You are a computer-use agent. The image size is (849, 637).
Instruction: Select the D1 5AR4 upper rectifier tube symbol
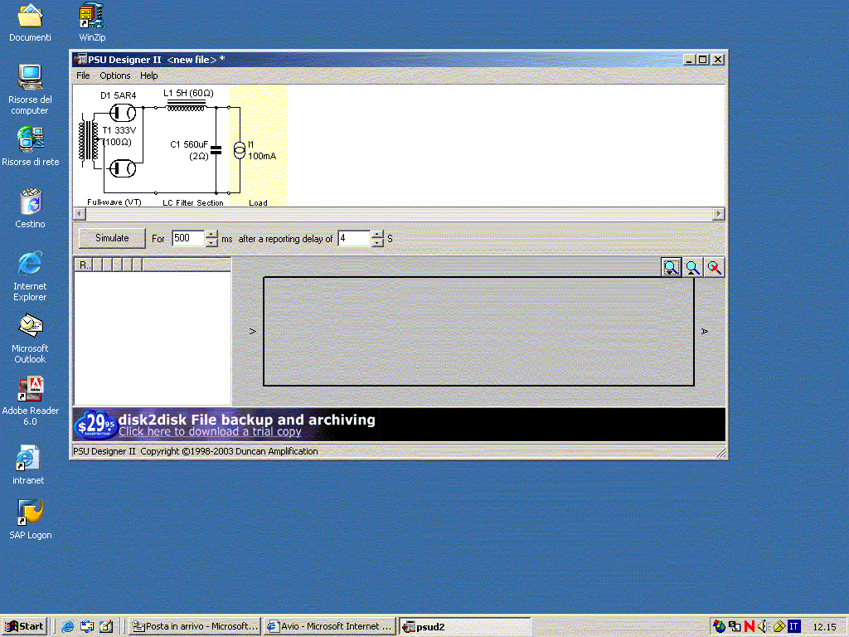tap(123, 113)
